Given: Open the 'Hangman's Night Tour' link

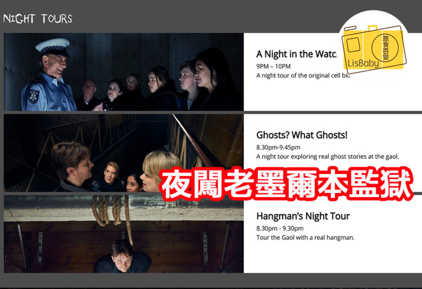Looking at the screenshot, I should coord(303,216).
